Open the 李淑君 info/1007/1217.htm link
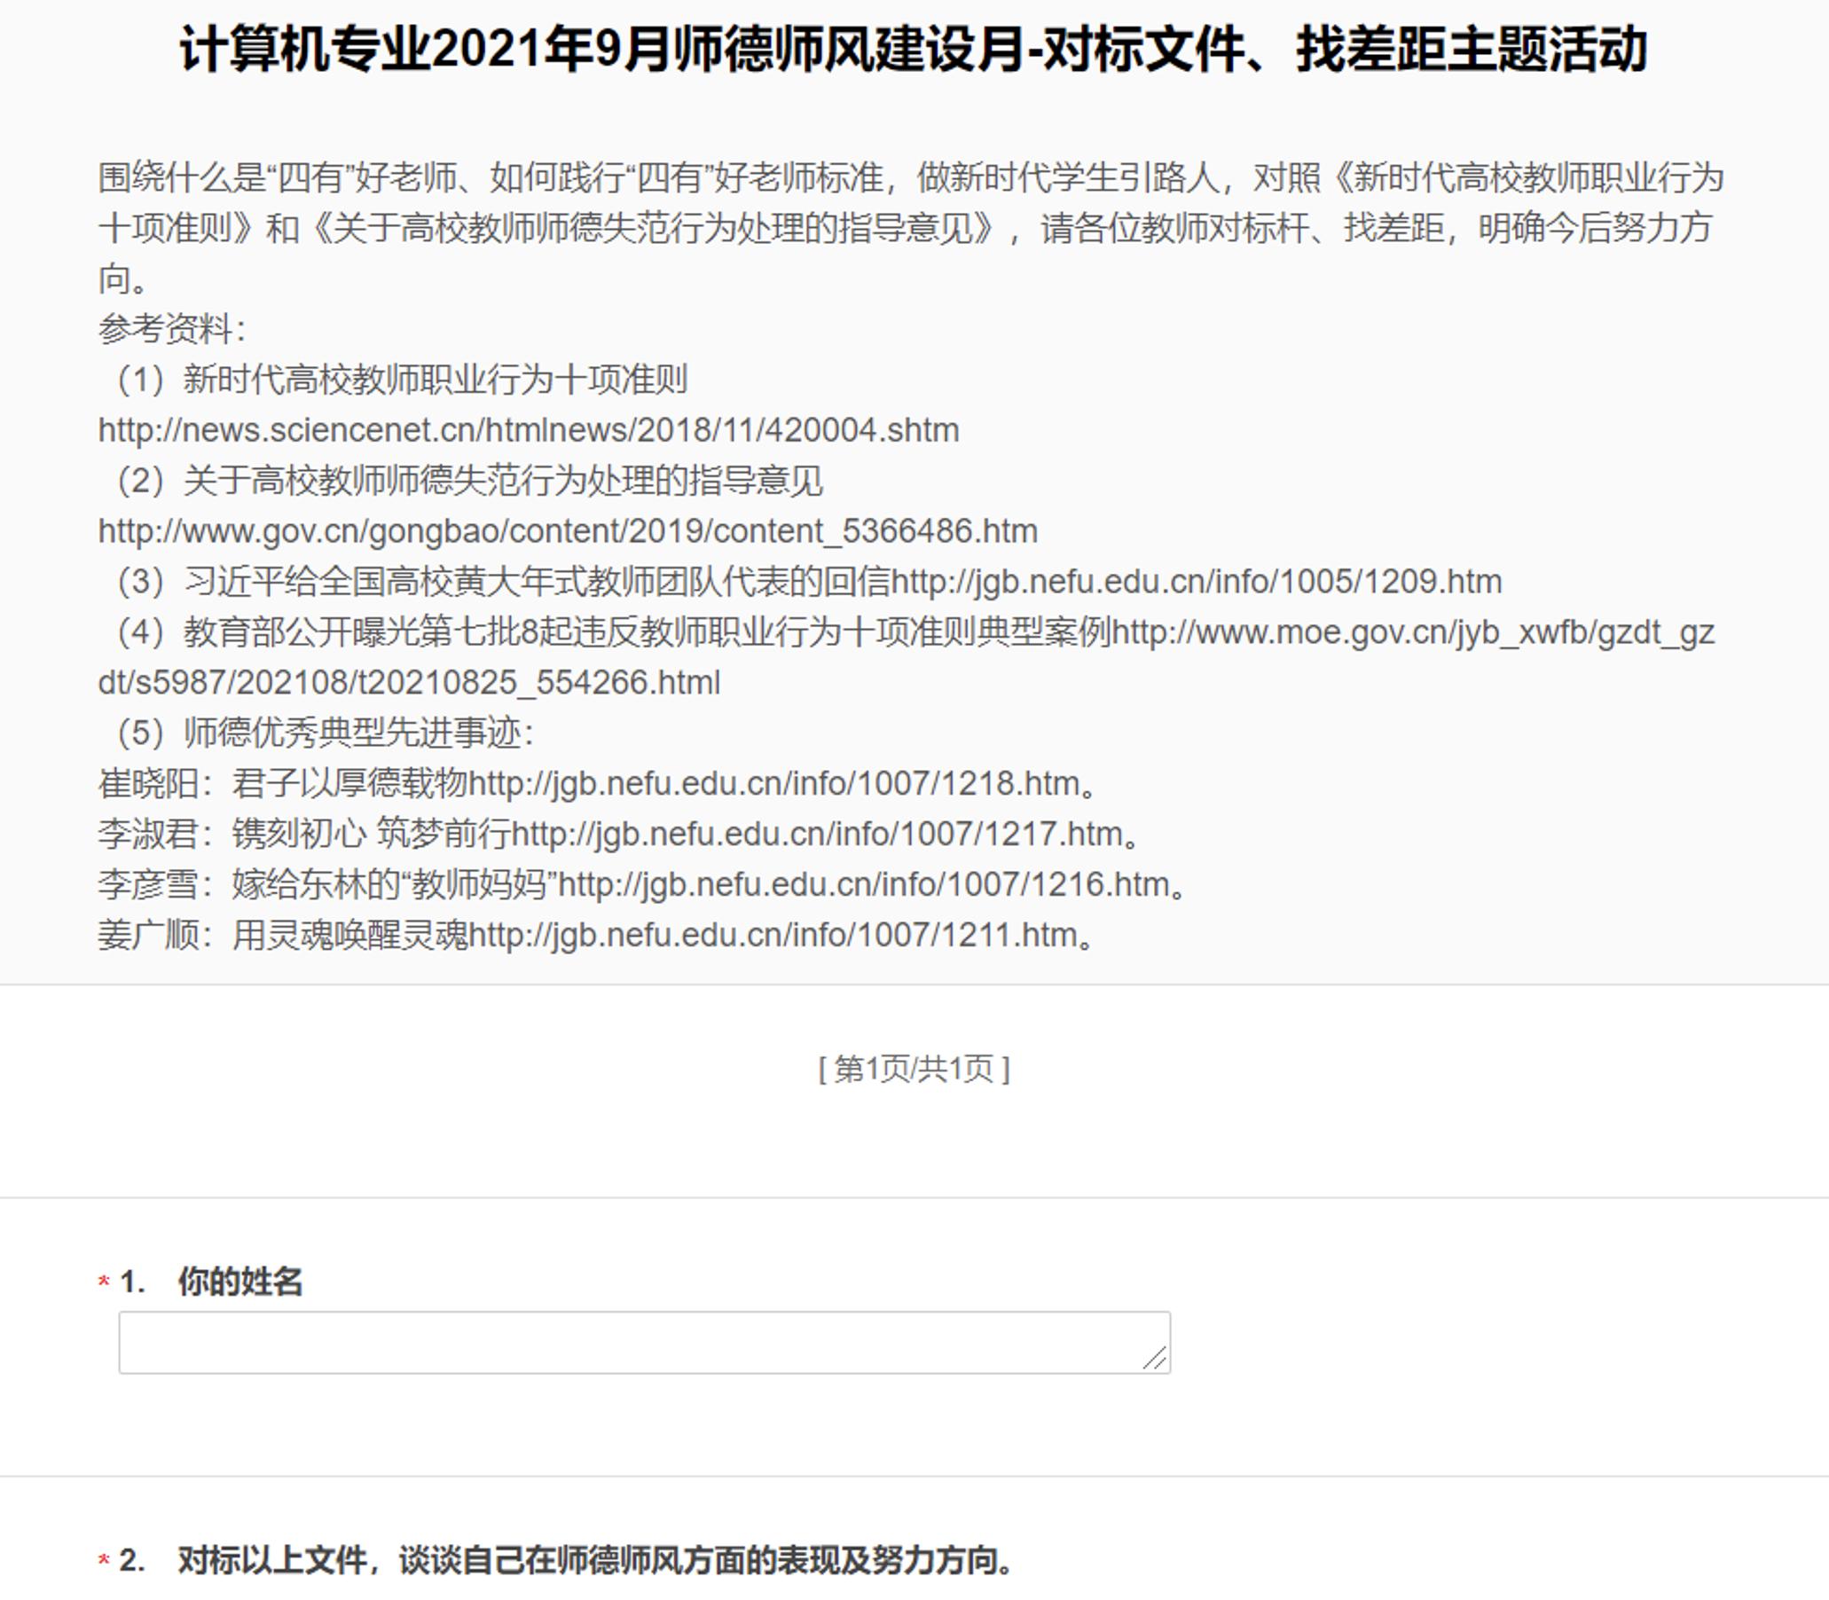Image resolution: width=1829 pixels, height=1600 pixels. point(816,834)
